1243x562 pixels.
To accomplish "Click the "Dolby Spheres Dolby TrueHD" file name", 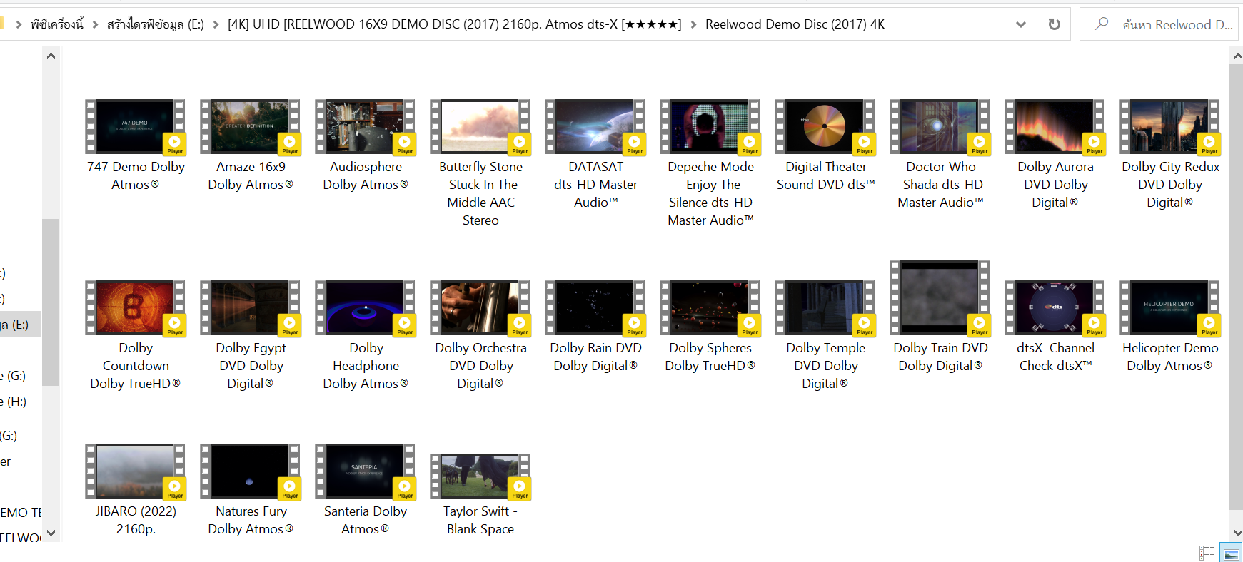I will click(x=710, y=357).
